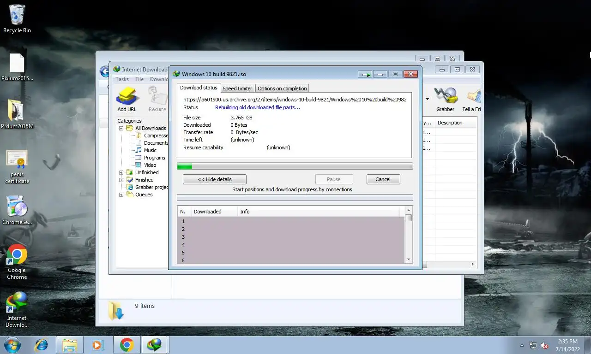
Task: Click the Hide details button
Action: coord(215,179)
